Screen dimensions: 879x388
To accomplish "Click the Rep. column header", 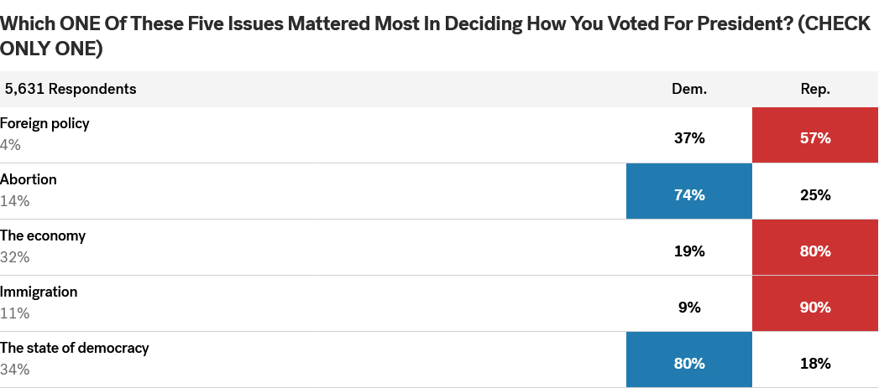I will [816, 89].
